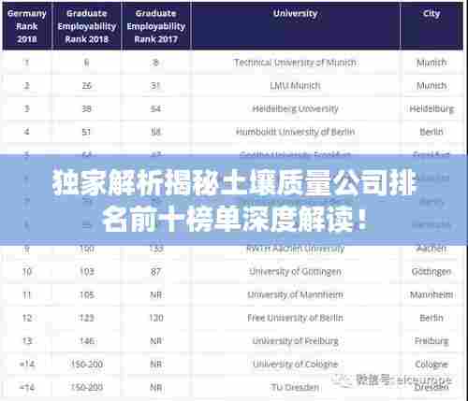Click the 'Mannheim' city cell
The width and height of the screenshot is (468, 401).
pyautogui.click(x=431, y=294)
